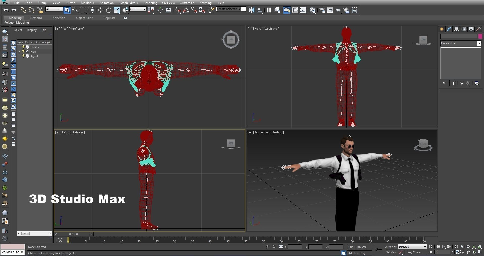Viewport: 484px width, 256px height.
Task: Toggle Hips lightbulb visibility
Action: [23, 51]
